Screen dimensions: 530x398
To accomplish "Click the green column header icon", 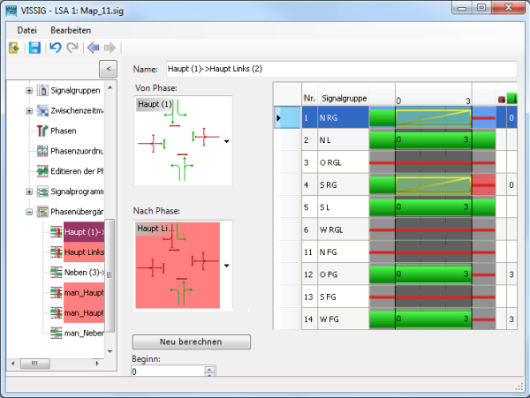I will (x=511, y=97).
